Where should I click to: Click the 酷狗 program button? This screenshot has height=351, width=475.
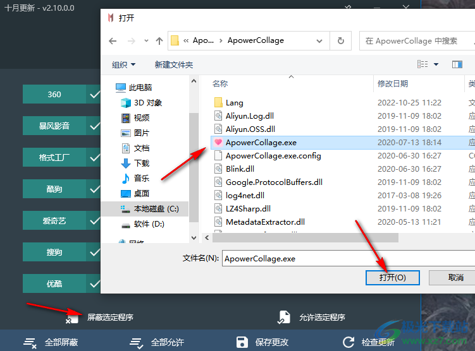pyautogui.click(x=54, y=189)
